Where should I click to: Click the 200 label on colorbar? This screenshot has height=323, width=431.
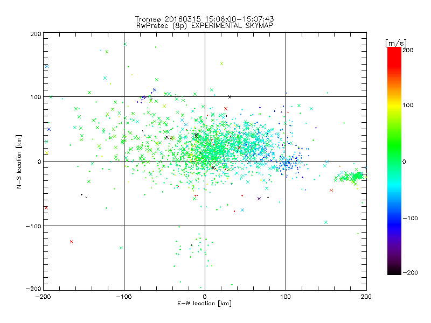[x=408, y=50]
